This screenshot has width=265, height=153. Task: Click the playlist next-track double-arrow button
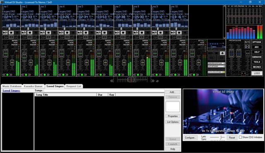221,58
